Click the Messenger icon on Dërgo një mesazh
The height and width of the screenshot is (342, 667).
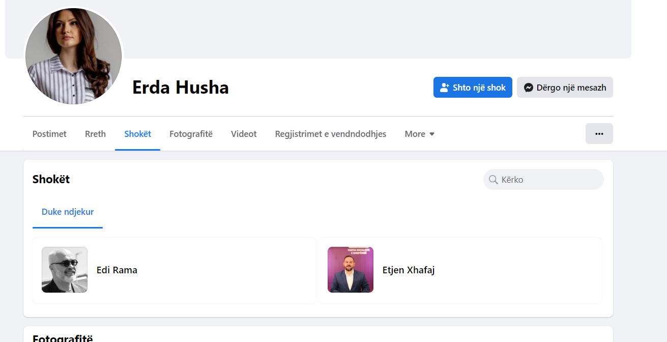pyautogui.click(x=528, y=88)
